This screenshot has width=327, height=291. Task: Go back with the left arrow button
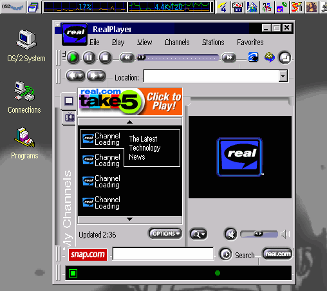tap(75, 75)
